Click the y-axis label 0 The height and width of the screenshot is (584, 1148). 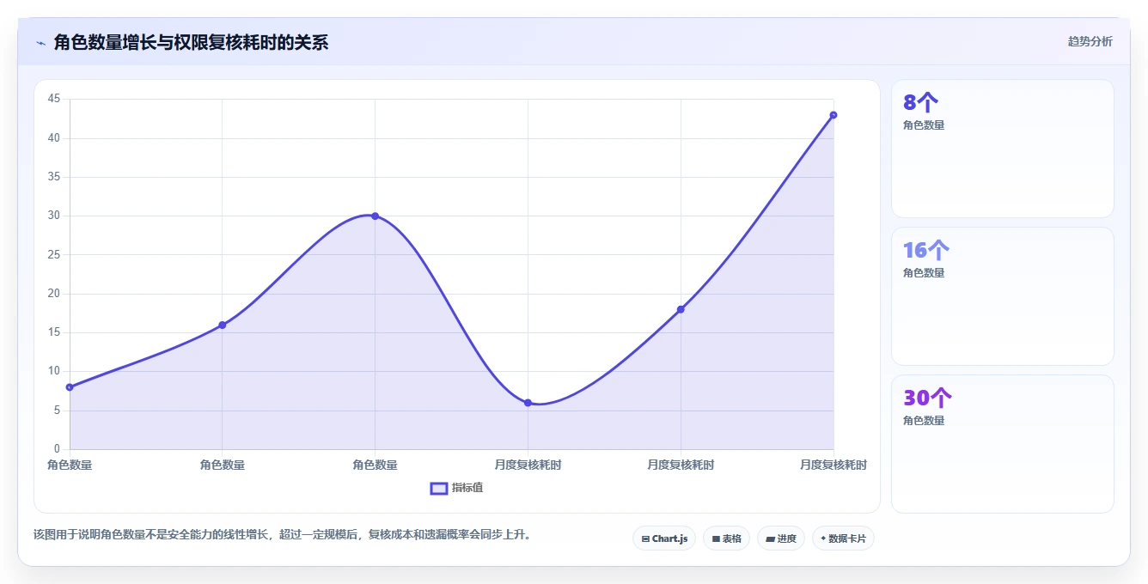tap(57, 449)
